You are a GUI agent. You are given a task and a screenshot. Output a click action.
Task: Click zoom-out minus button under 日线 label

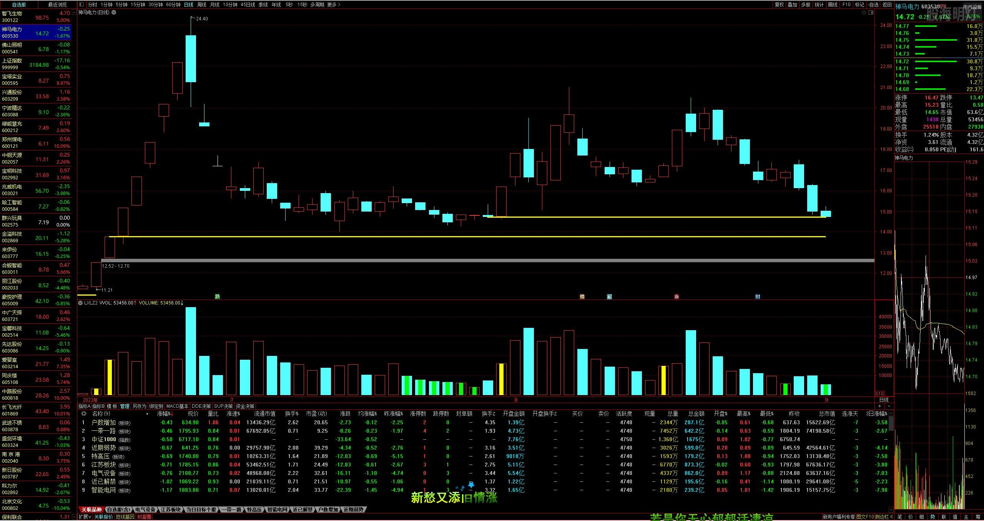tap(889, 406)
